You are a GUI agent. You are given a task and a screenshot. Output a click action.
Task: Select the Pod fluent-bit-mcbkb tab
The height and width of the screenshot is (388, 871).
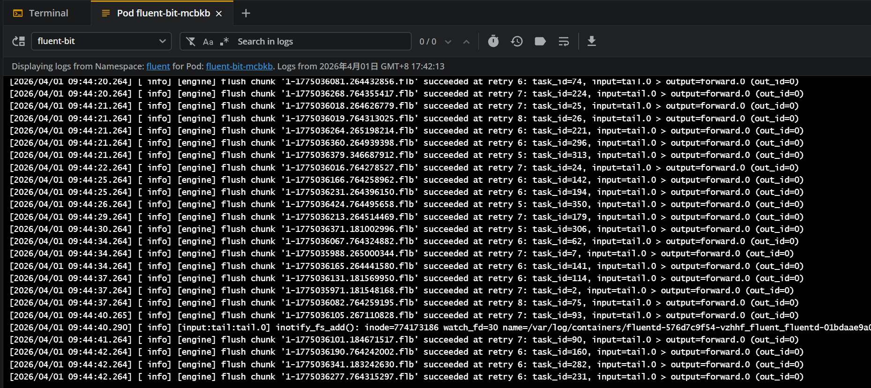click(x=163, y=13)
